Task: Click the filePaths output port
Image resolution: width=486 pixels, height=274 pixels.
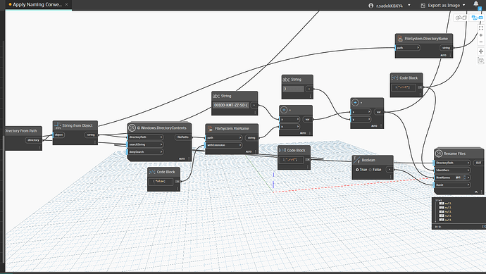Action: pos(183,137)
